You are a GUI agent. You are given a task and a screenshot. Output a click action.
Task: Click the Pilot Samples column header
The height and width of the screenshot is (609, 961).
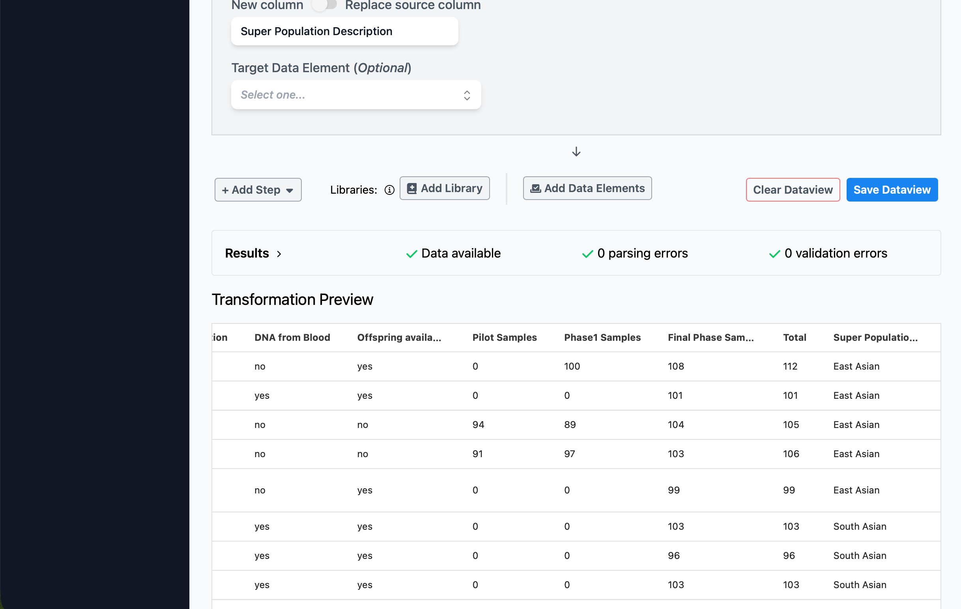coord(504,337)
